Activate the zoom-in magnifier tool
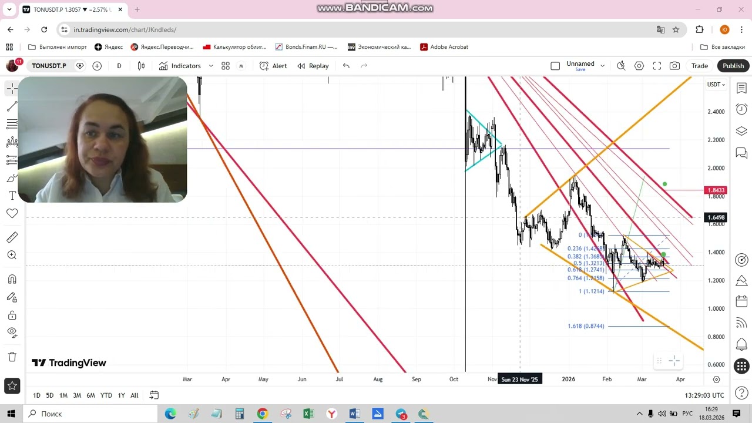The height and width of the screenshot is (423, 752). (x=12, y=255)
